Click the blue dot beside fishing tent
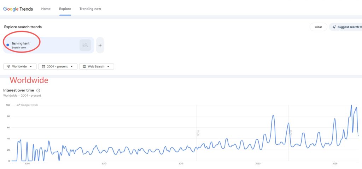The image size is (362, 169). pyautogui.click(x=8, y=45)
